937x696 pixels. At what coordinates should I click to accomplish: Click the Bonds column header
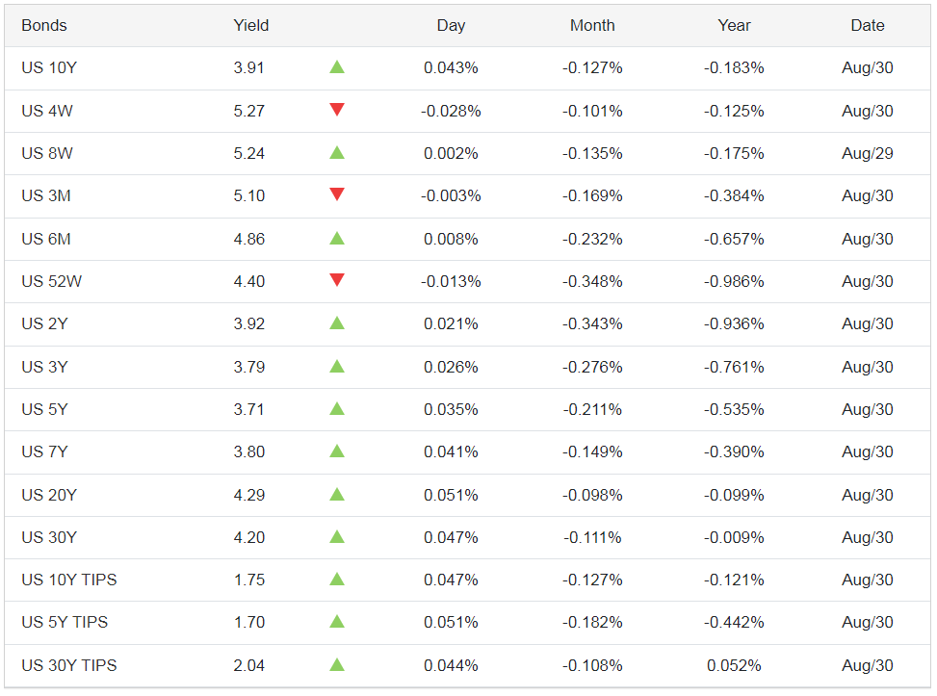click(x=44, y=26)
